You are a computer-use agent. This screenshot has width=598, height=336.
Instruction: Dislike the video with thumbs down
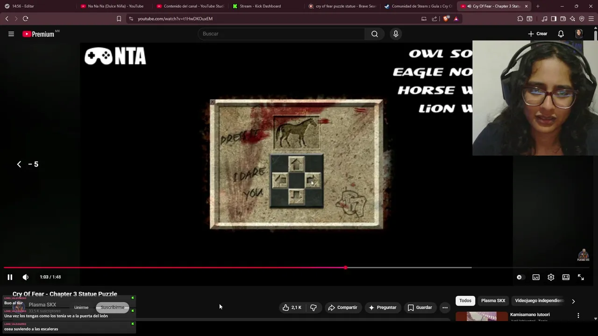(313, 308)
